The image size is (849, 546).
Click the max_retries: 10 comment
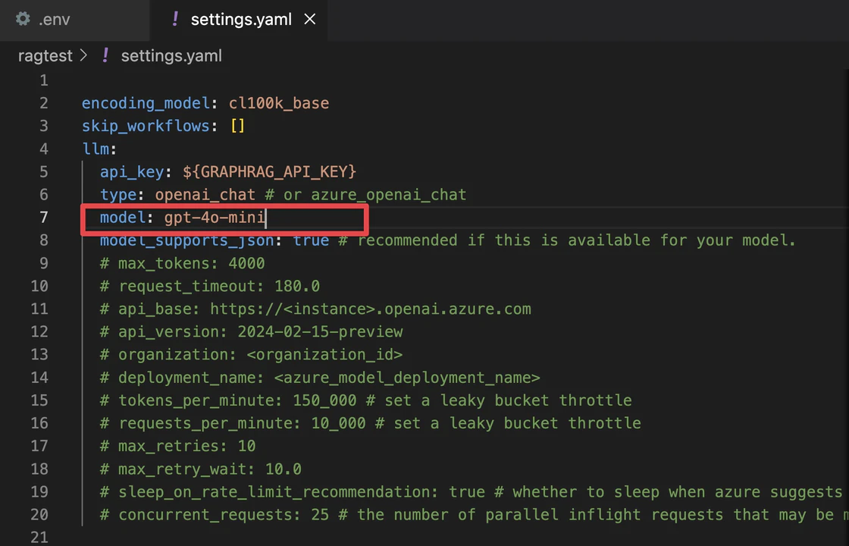178,446
